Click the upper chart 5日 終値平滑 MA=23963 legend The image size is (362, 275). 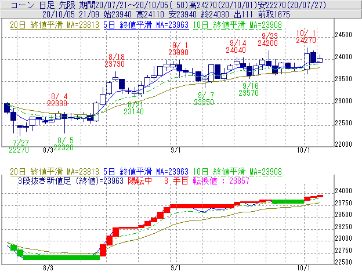click(146, 25)
